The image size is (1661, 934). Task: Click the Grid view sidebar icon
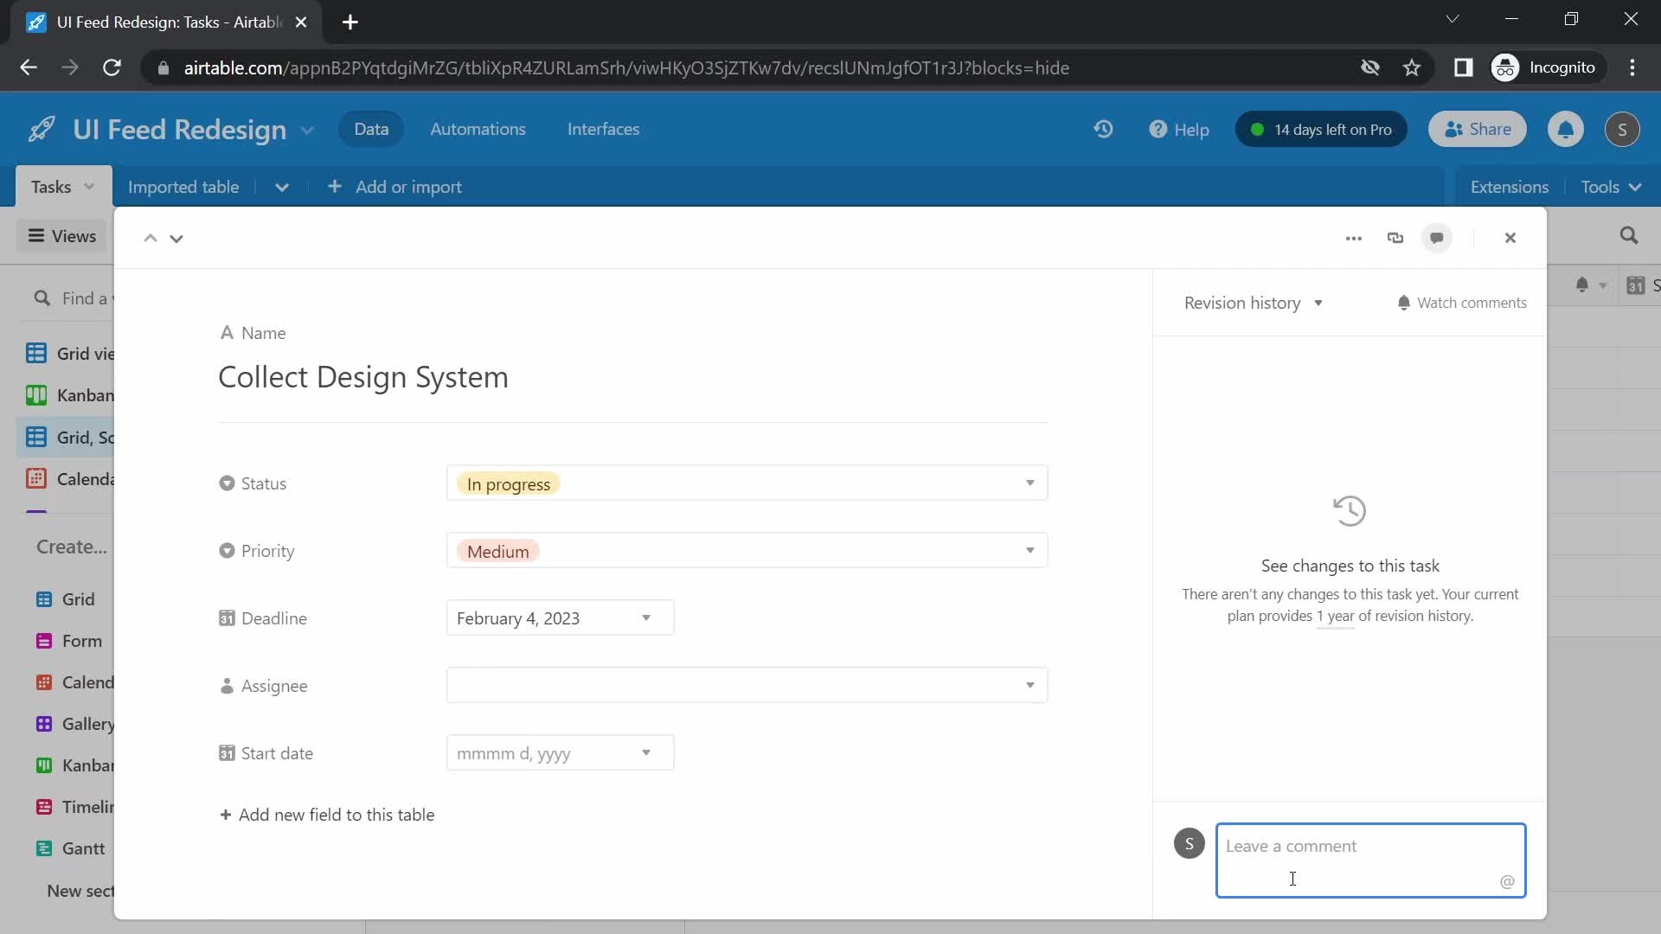pos(36,352)
